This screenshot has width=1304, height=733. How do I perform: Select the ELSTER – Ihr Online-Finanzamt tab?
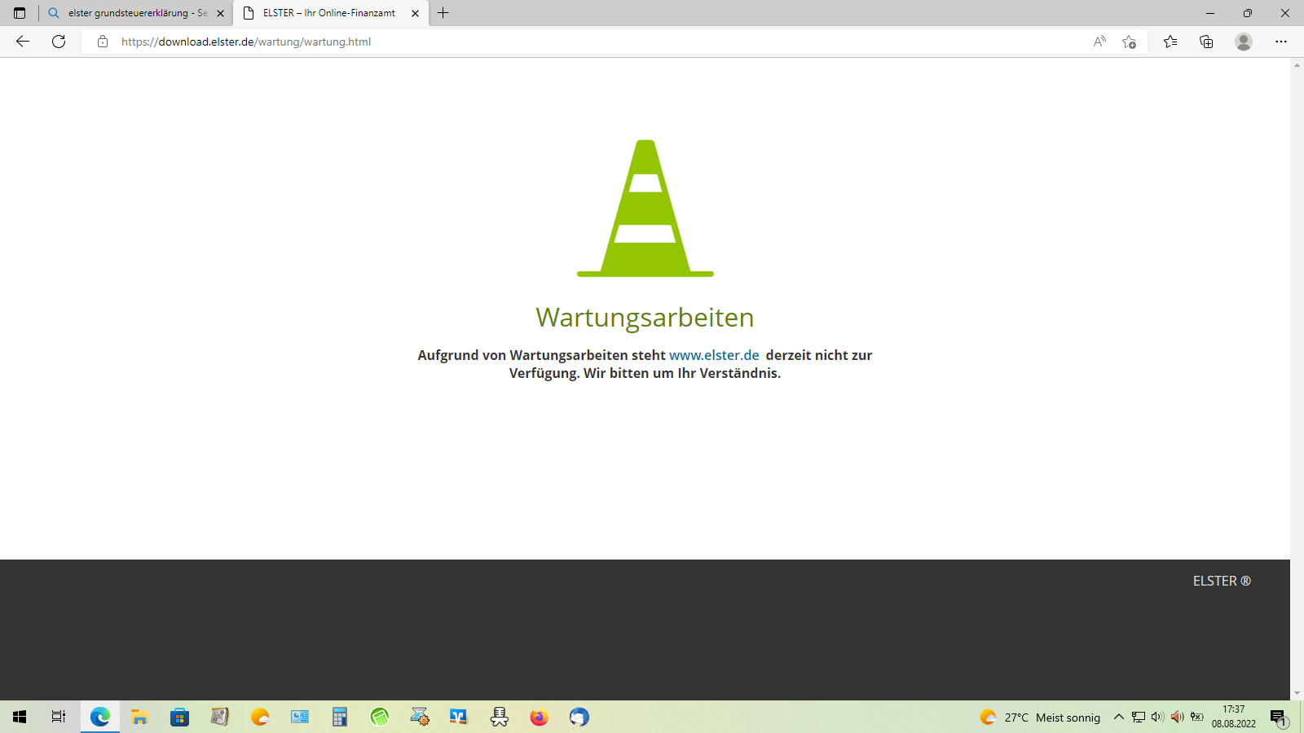coord(326,13)
